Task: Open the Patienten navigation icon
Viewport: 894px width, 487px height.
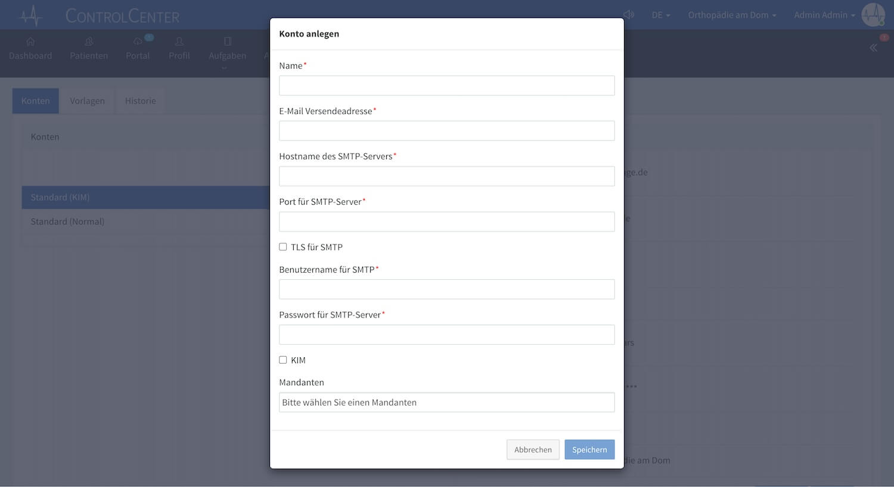Action: point(89,42)
